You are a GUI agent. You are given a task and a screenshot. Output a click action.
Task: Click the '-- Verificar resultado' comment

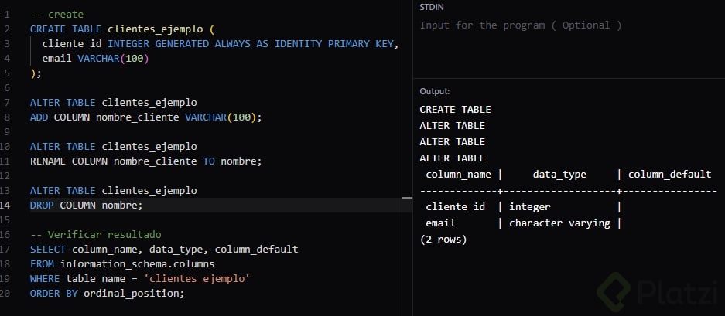pos(96,235)
